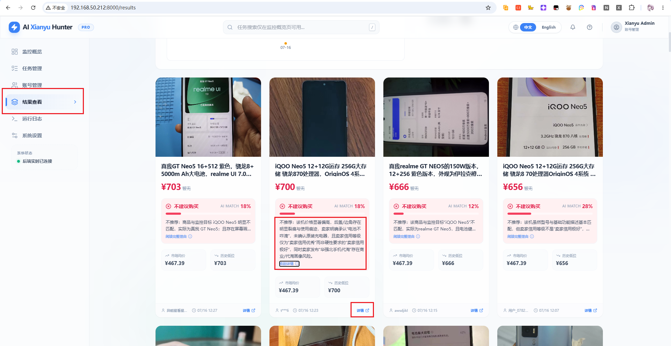Bookmark this page with the star icon
671x346 pixels.
click(x=488, y=8)
